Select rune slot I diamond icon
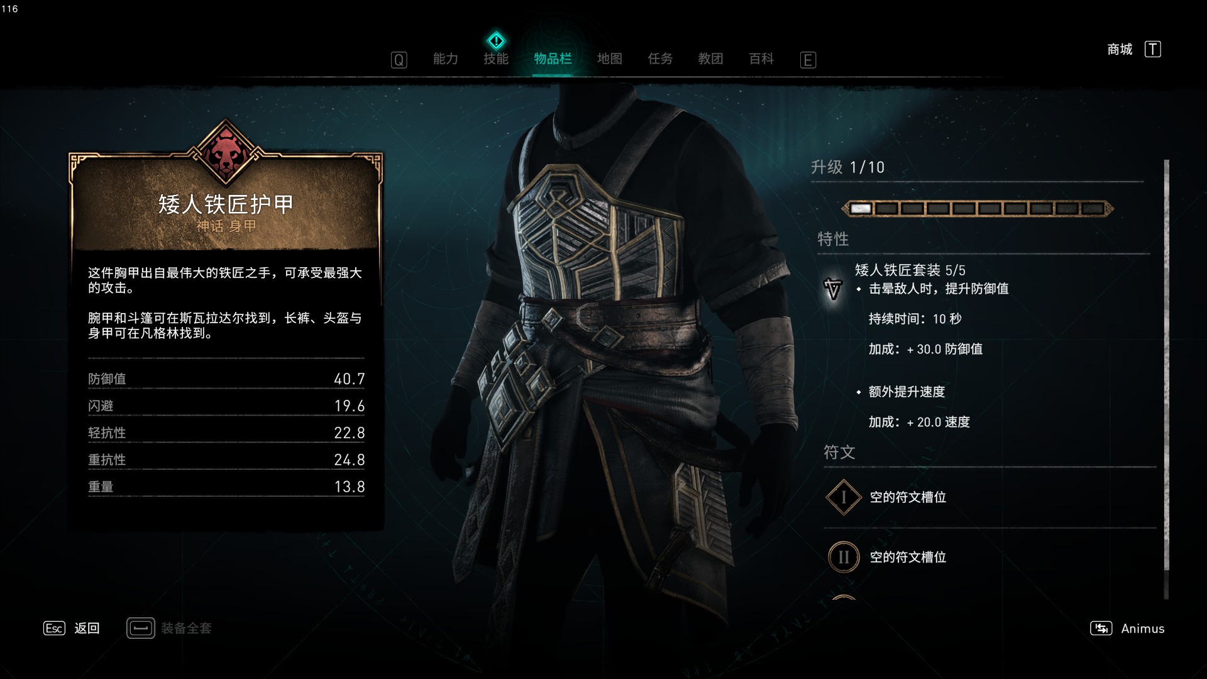 (843, 497)
